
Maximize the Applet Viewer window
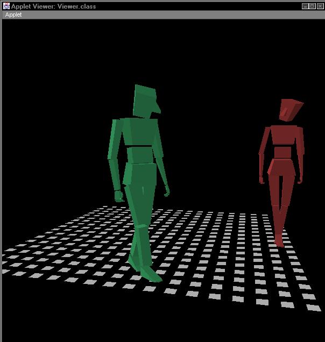[312, 6]
